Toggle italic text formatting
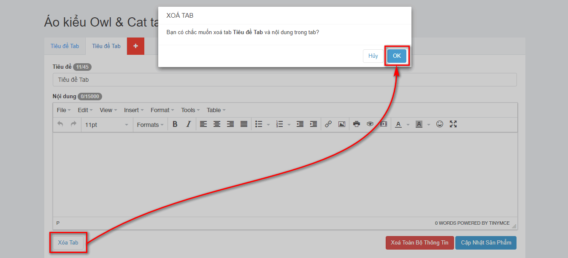This screenshot has height=258, width=568. [x=188, y=124]
